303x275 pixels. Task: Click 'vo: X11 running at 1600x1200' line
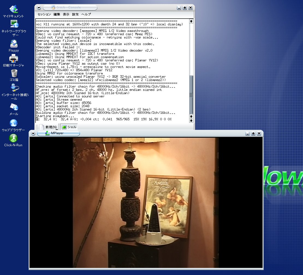(109, 24)
